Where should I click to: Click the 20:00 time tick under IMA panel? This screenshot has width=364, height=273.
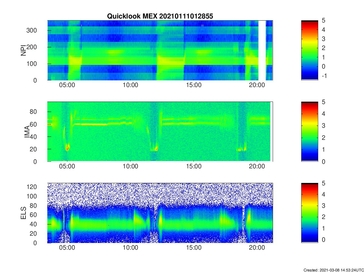pyautogui.click(x=257, y=167)
